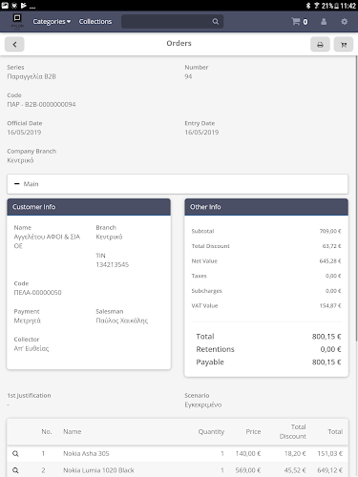Print the order using printer icon
The image size is (358, 477).
(x=320, y=44)
